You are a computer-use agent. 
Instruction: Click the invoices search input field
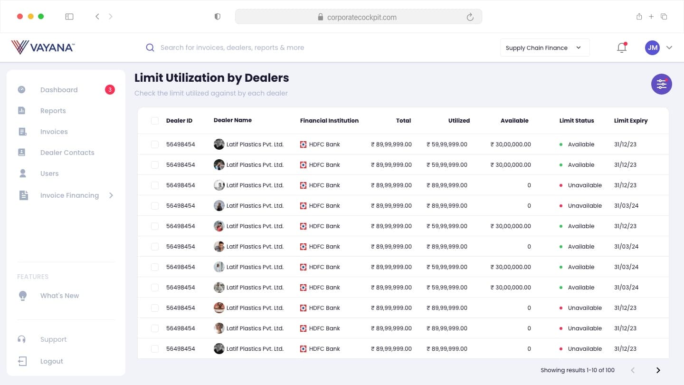coord(232,48)
